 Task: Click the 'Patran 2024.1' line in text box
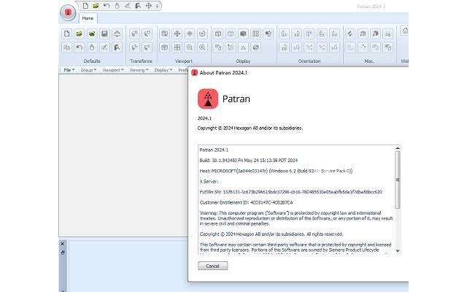coord(214,150)
